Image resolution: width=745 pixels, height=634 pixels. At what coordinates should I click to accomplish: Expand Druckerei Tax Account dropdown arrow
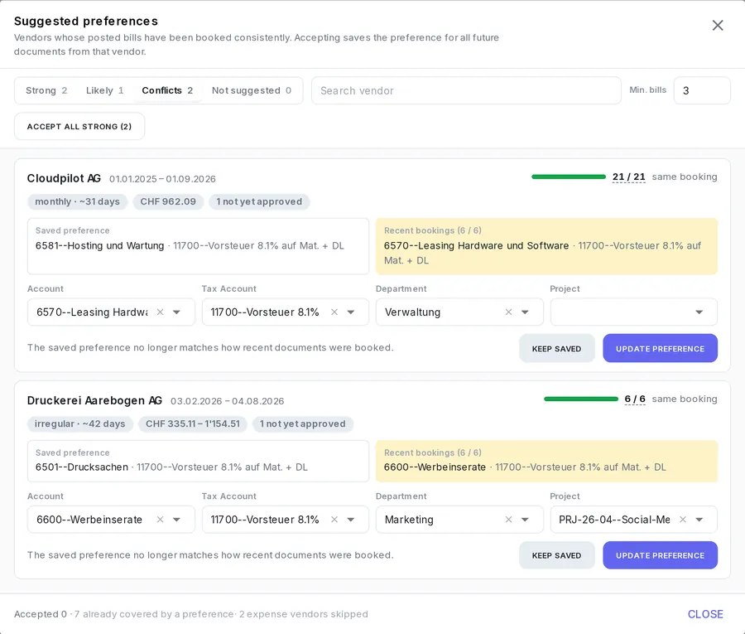351,520
